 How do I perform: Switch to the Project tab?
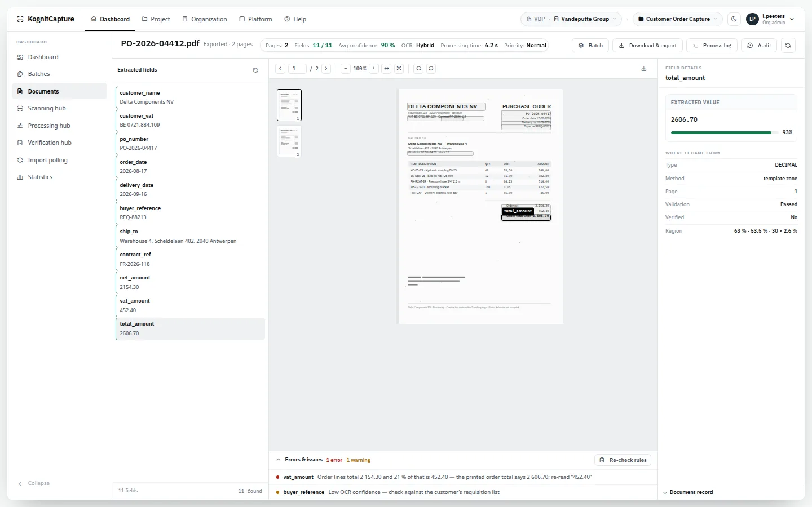tap(156, 19)
